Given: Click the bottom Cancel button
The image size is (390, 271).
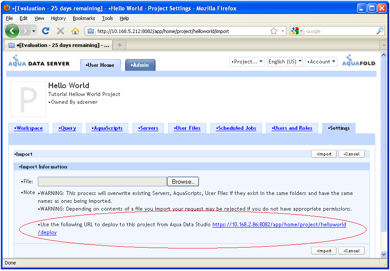Looking at the screenshot, I should (351, 251).
